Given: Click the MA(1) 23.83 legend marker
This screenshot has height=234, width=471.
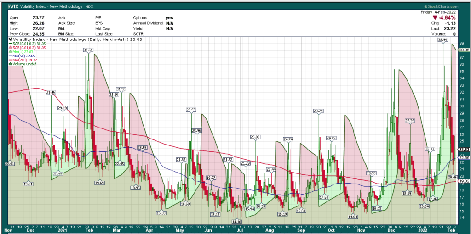Looking at the screenshot, I should pyautogui.click(x=10, y=51).
